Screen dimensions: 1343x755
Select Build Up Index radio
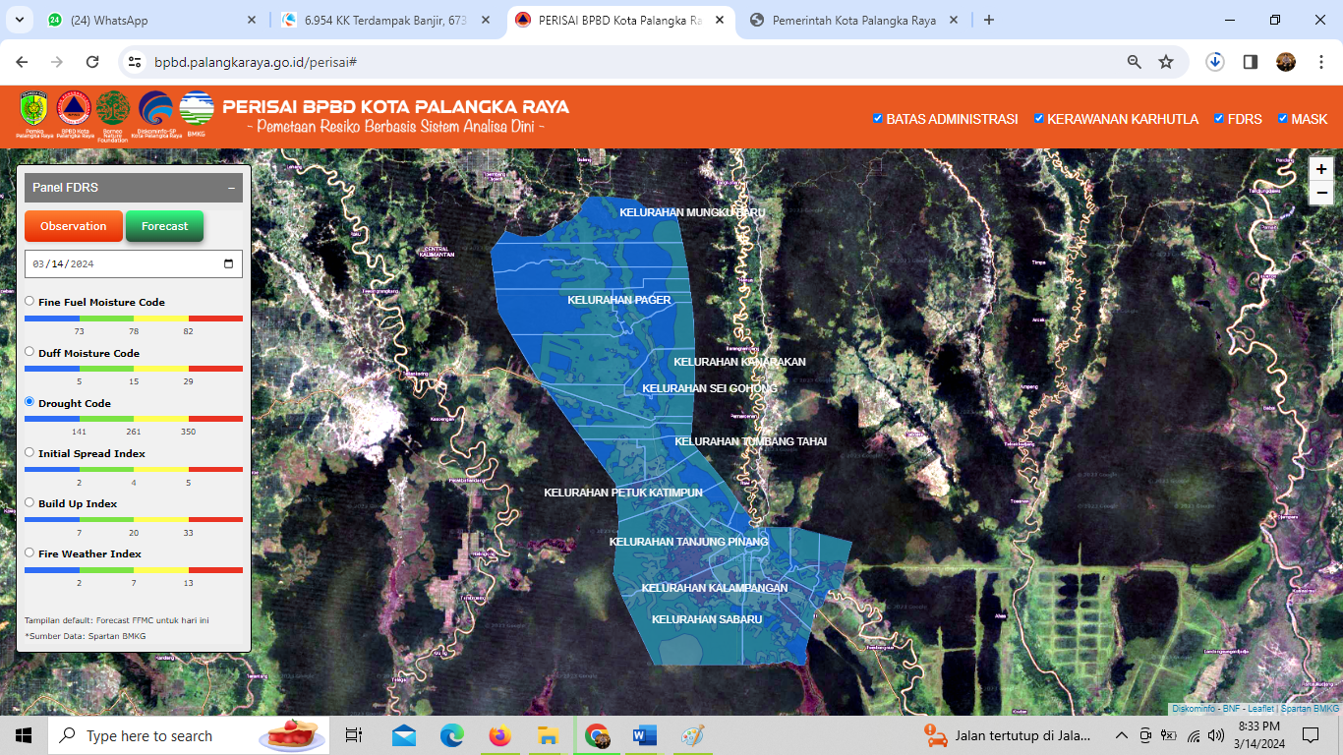(x=29, y=502)
